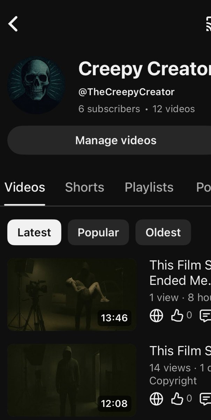Switch to the Shorts tab
The image size is (211, 420).
coord(85,187)
